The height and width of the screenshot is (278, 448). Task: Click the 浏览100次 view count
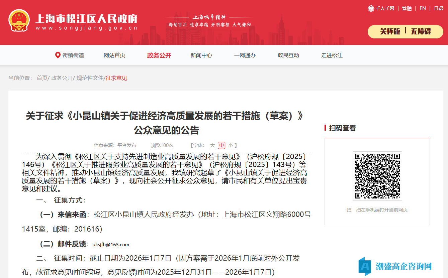[x=162, y=145]
